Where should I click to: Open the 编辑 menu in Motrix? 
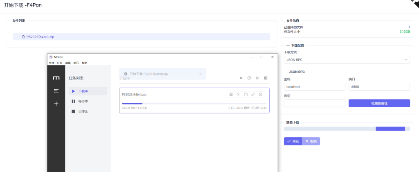coord(68,63)
